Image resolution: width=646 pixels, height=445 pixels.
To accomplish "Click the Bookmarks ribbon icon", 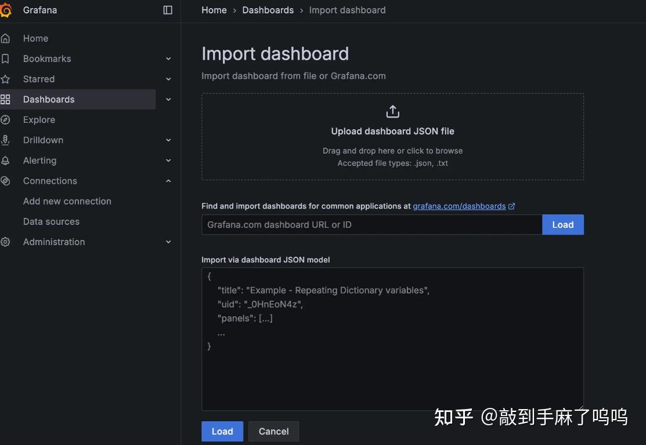I will click(5, 59).
